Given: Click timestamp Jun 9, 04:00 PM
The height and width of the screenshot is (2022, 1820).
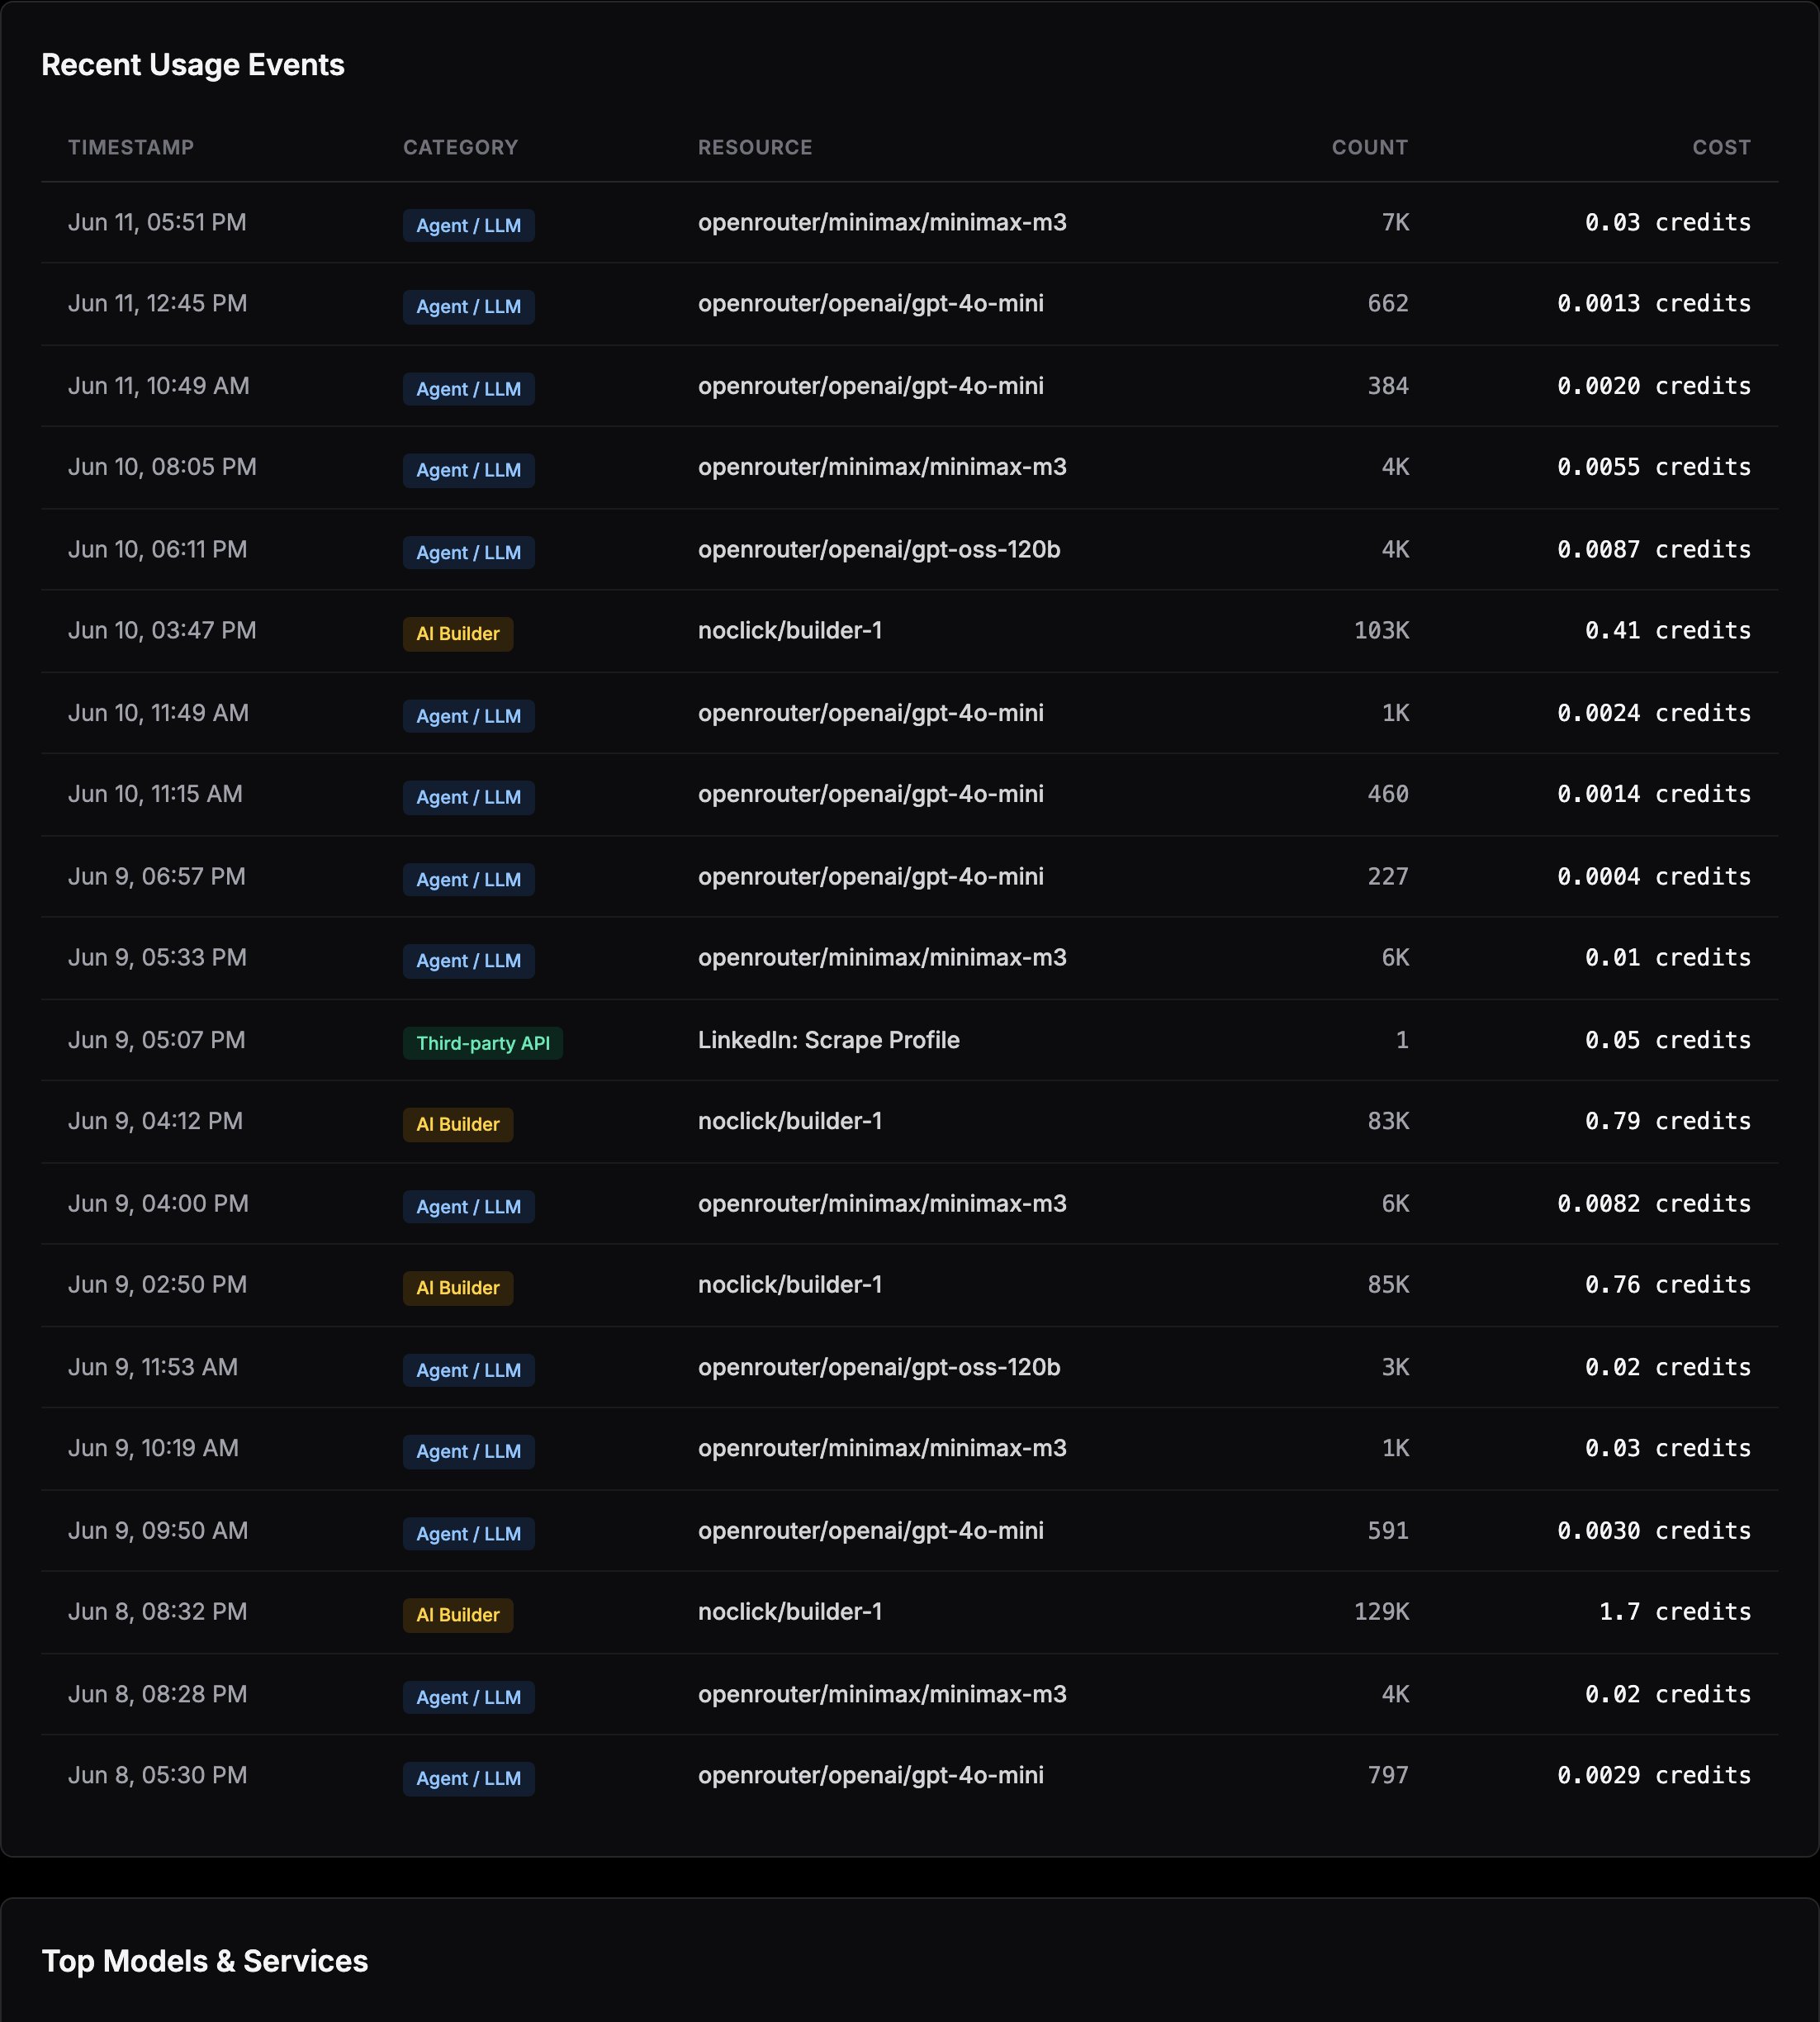Looking at the screenshot, I should 158,1203.
